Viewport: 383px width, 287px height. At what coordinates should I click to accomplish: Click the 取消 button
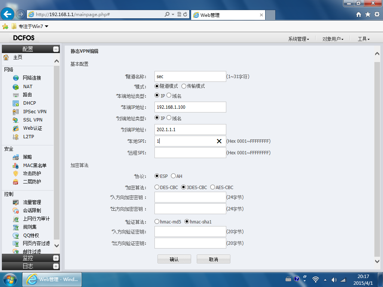coord(214,259)
